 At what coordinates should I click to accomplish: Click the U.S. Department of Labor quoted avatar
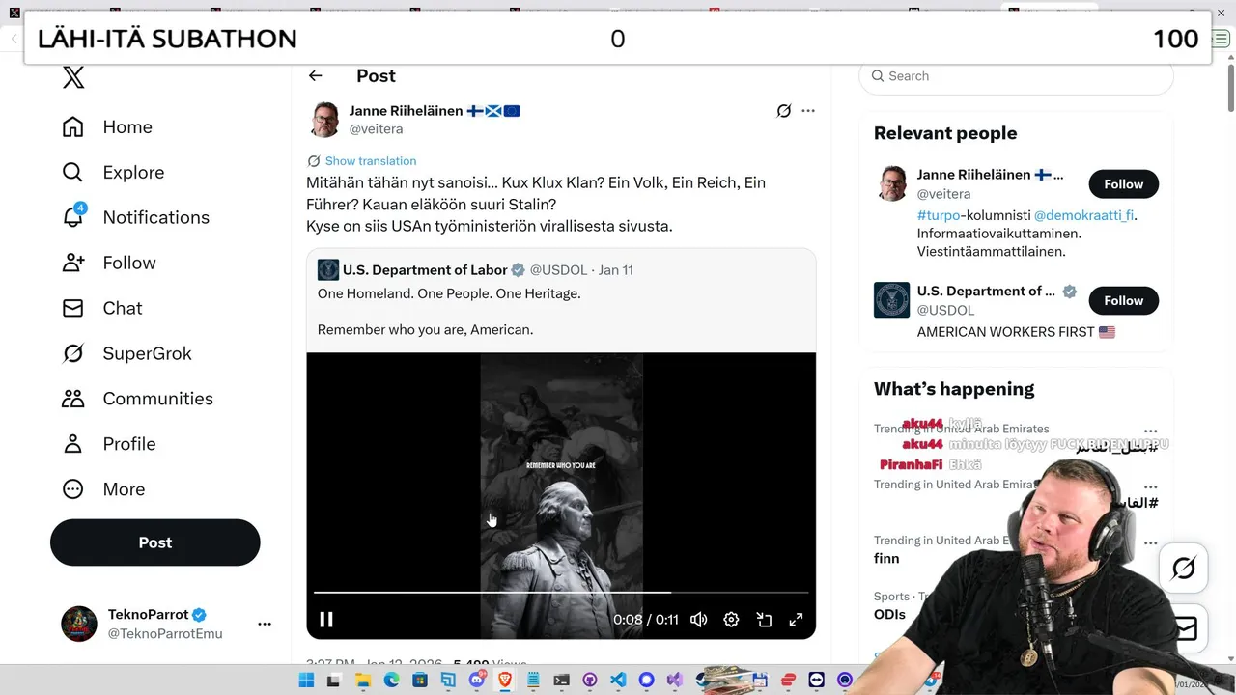click(x=328, y=270)
